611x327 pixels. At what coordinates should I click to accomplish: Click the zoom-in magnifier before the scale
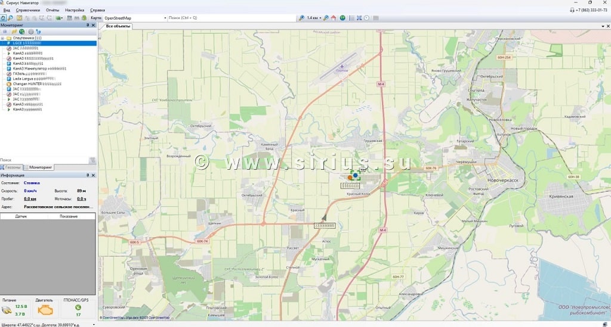(302, 18)
